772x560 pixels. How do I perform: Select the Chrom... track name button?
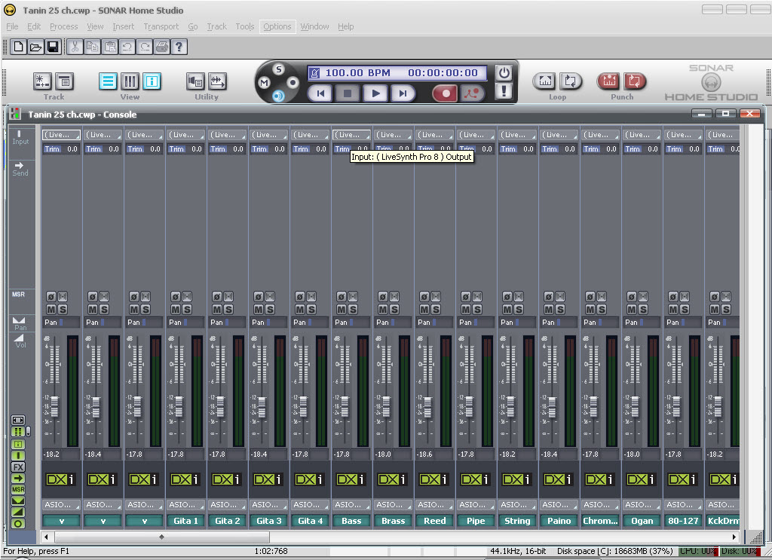(x=600, y=521)
